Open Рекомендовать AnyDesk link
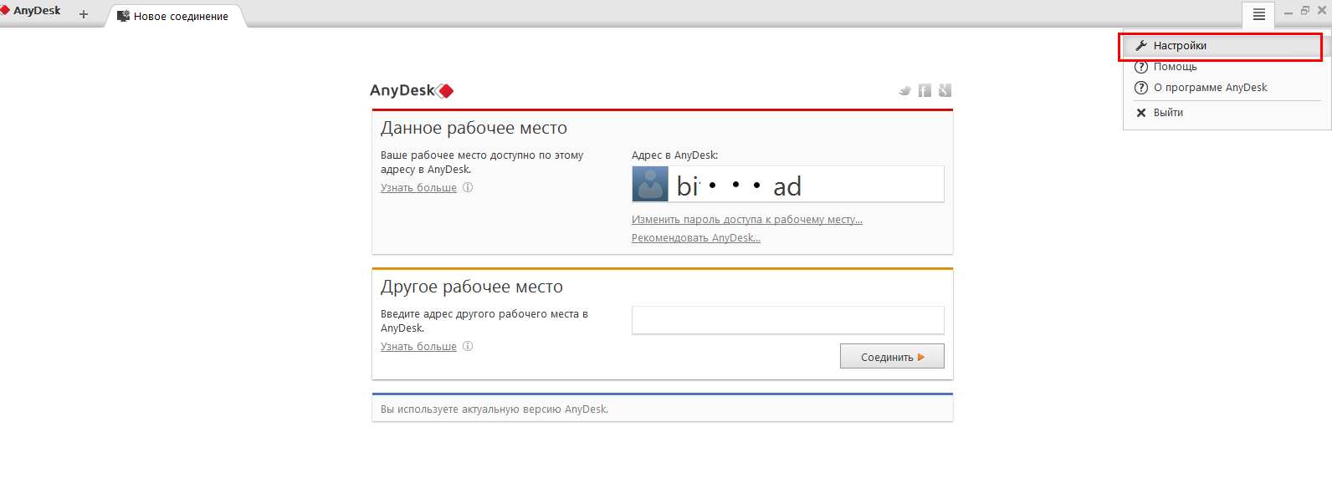 coord(696,238)
